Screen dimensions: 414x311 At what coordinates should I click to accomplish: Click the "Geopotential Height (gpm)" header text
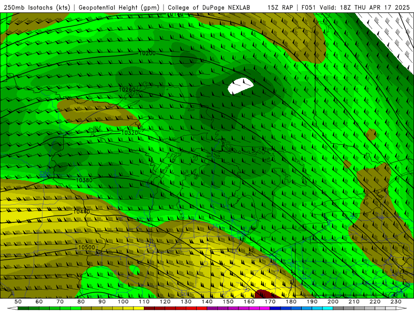119,8
